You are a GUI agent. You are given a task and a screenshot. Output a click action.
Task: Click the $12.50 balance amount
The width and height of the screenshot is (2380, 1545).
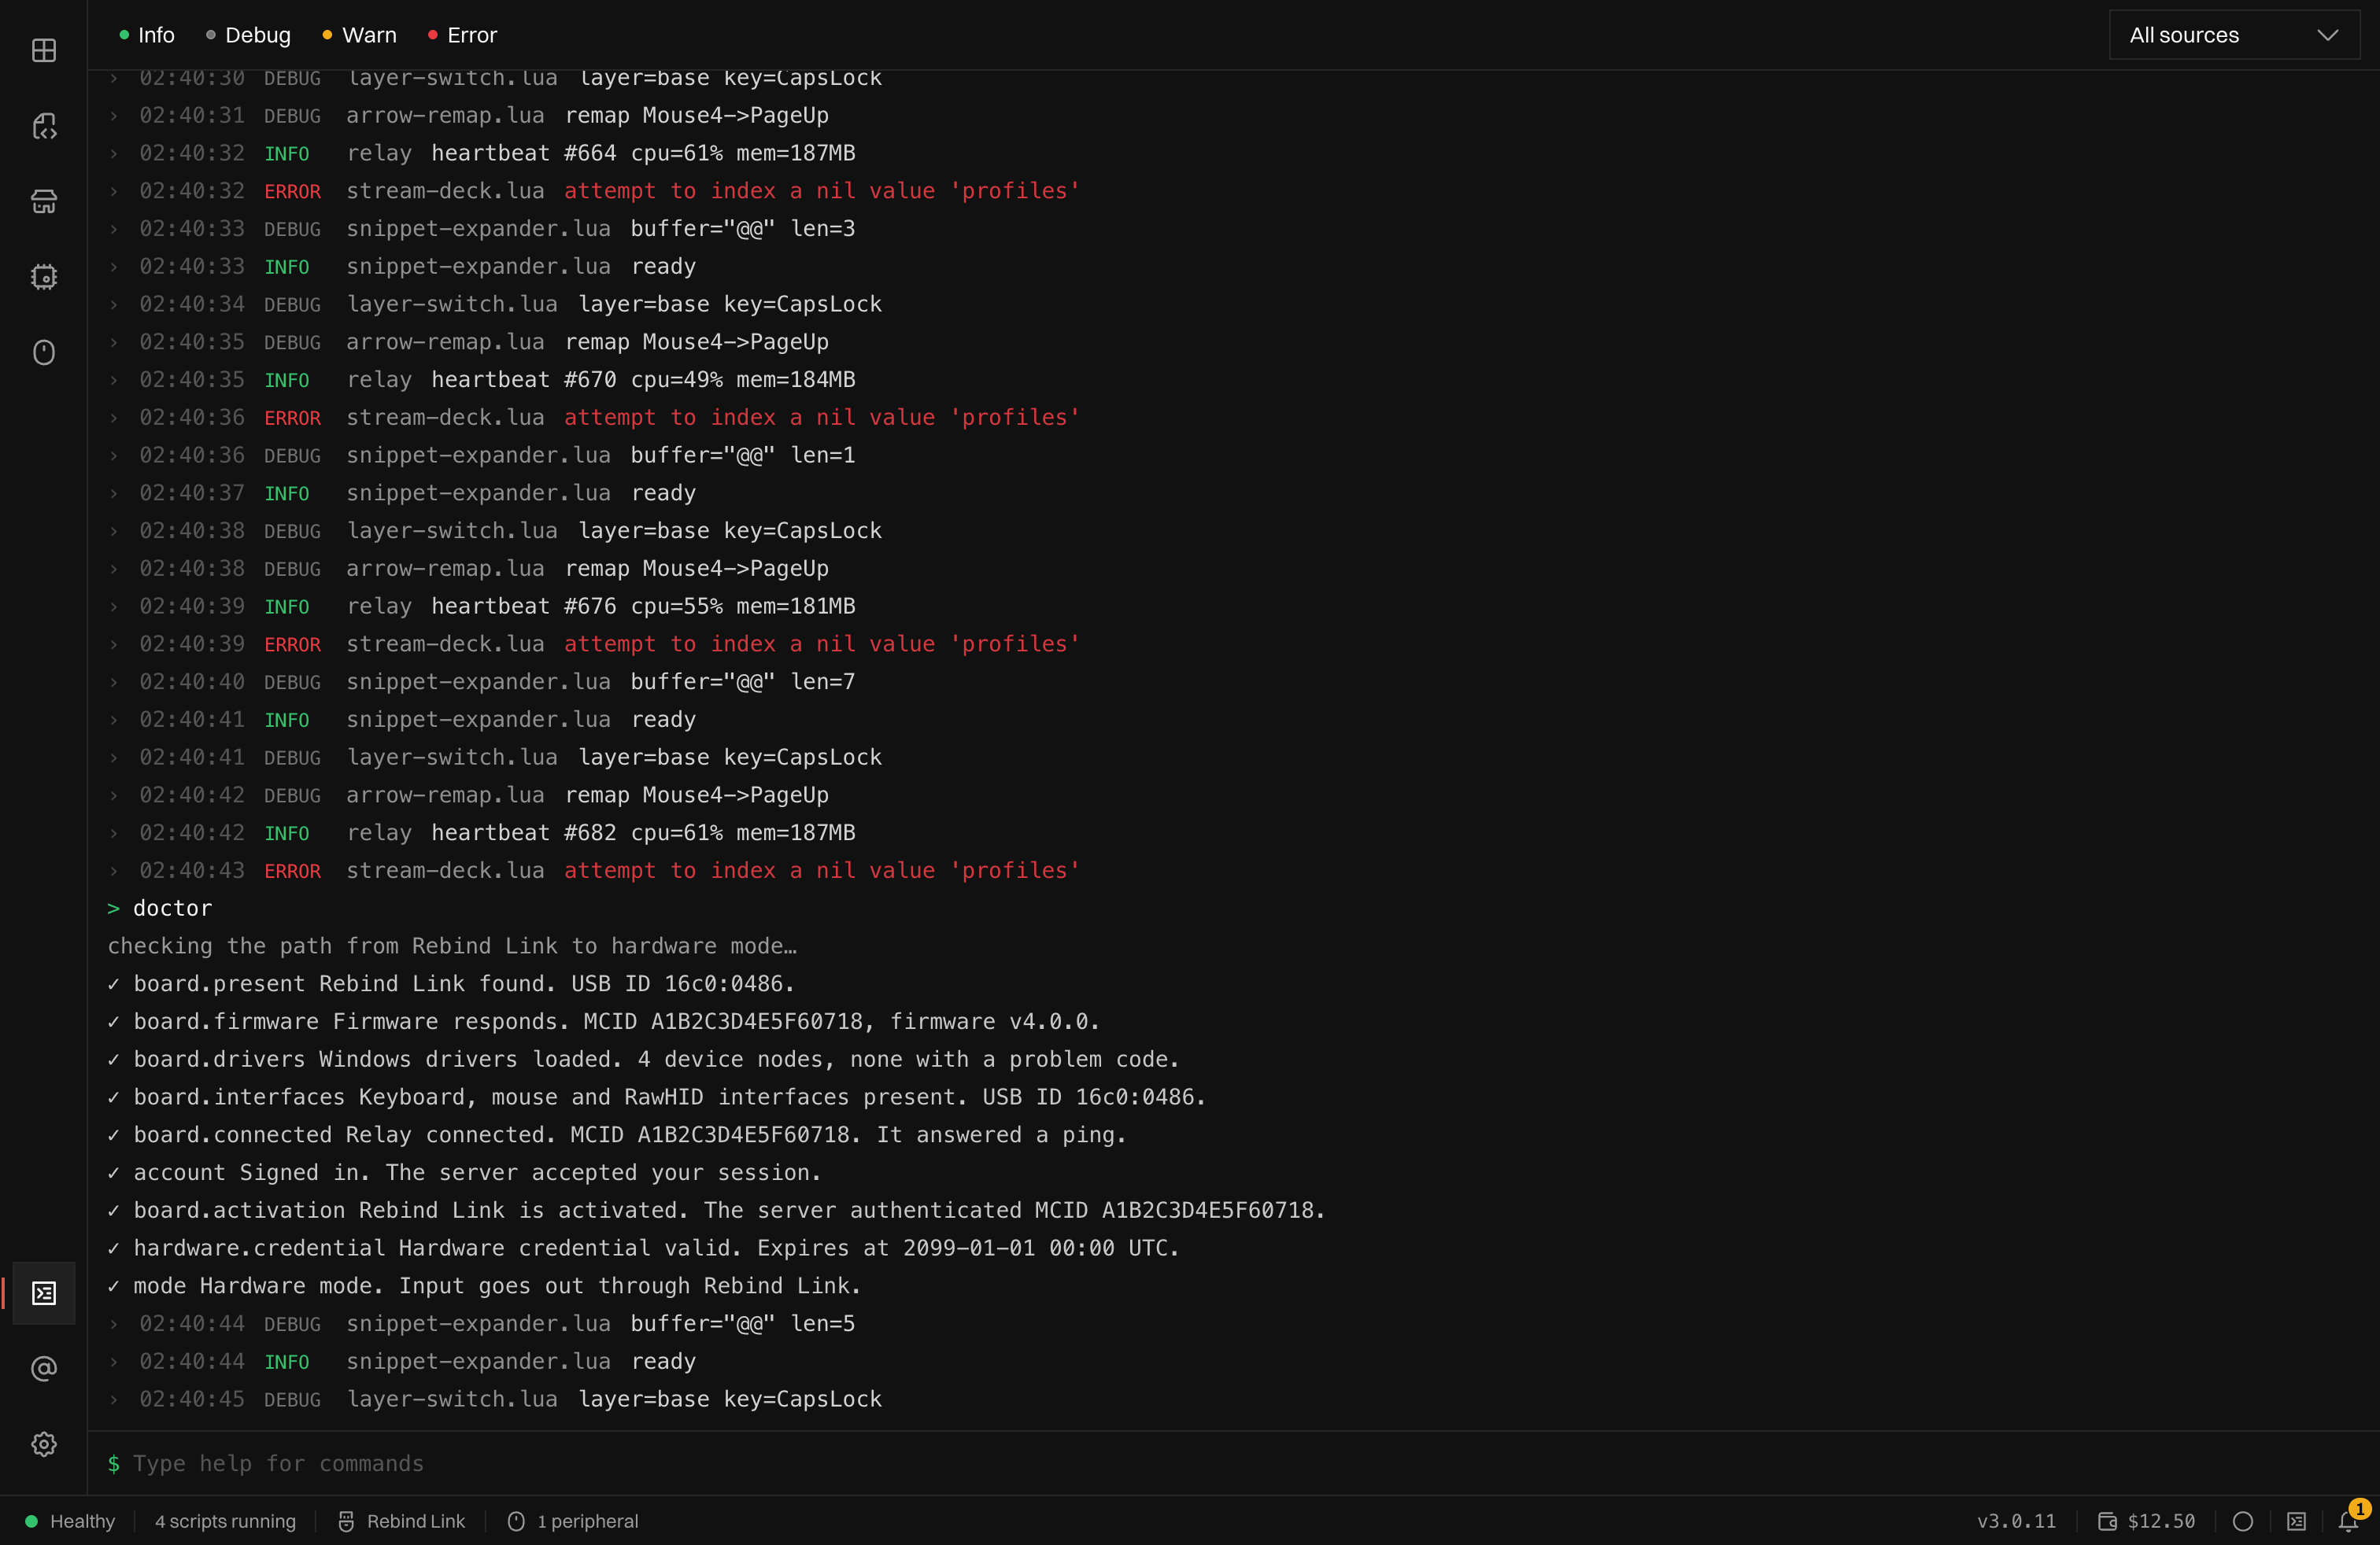point(2161,1521)
